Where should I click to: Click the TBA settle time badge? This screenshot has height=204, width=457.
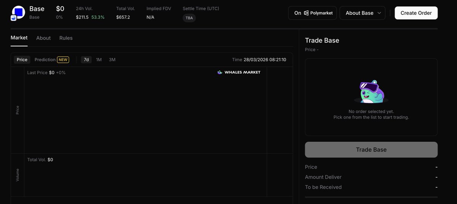[189, 18]
